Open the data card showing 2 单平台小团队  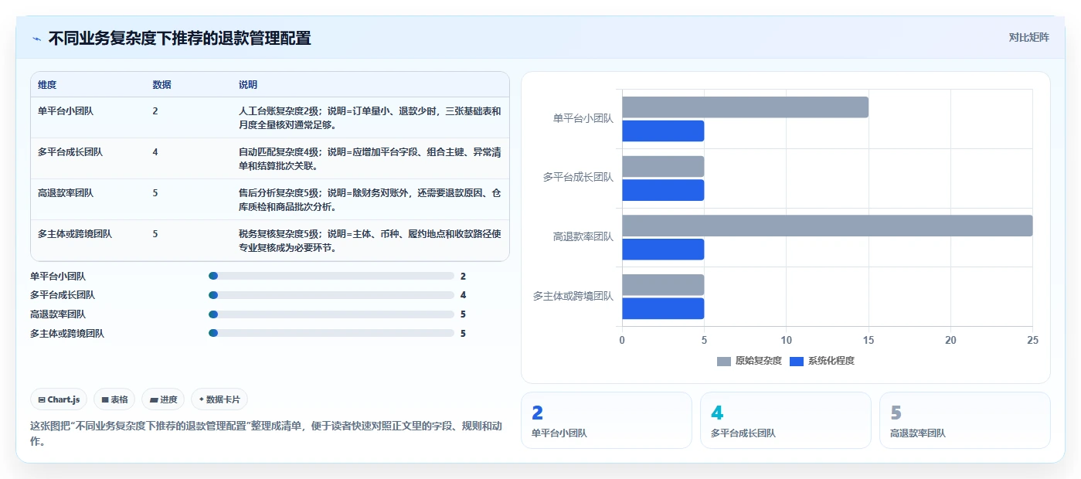607,420
